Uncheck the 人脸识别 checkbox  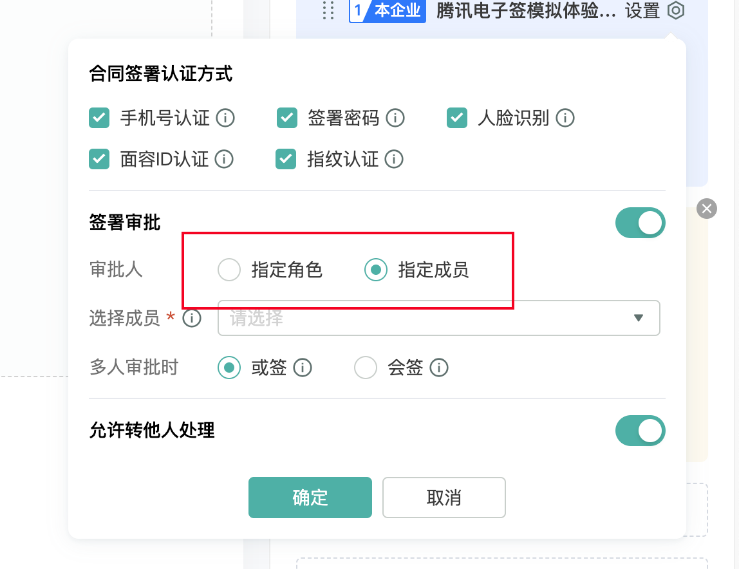coord(457,118)
